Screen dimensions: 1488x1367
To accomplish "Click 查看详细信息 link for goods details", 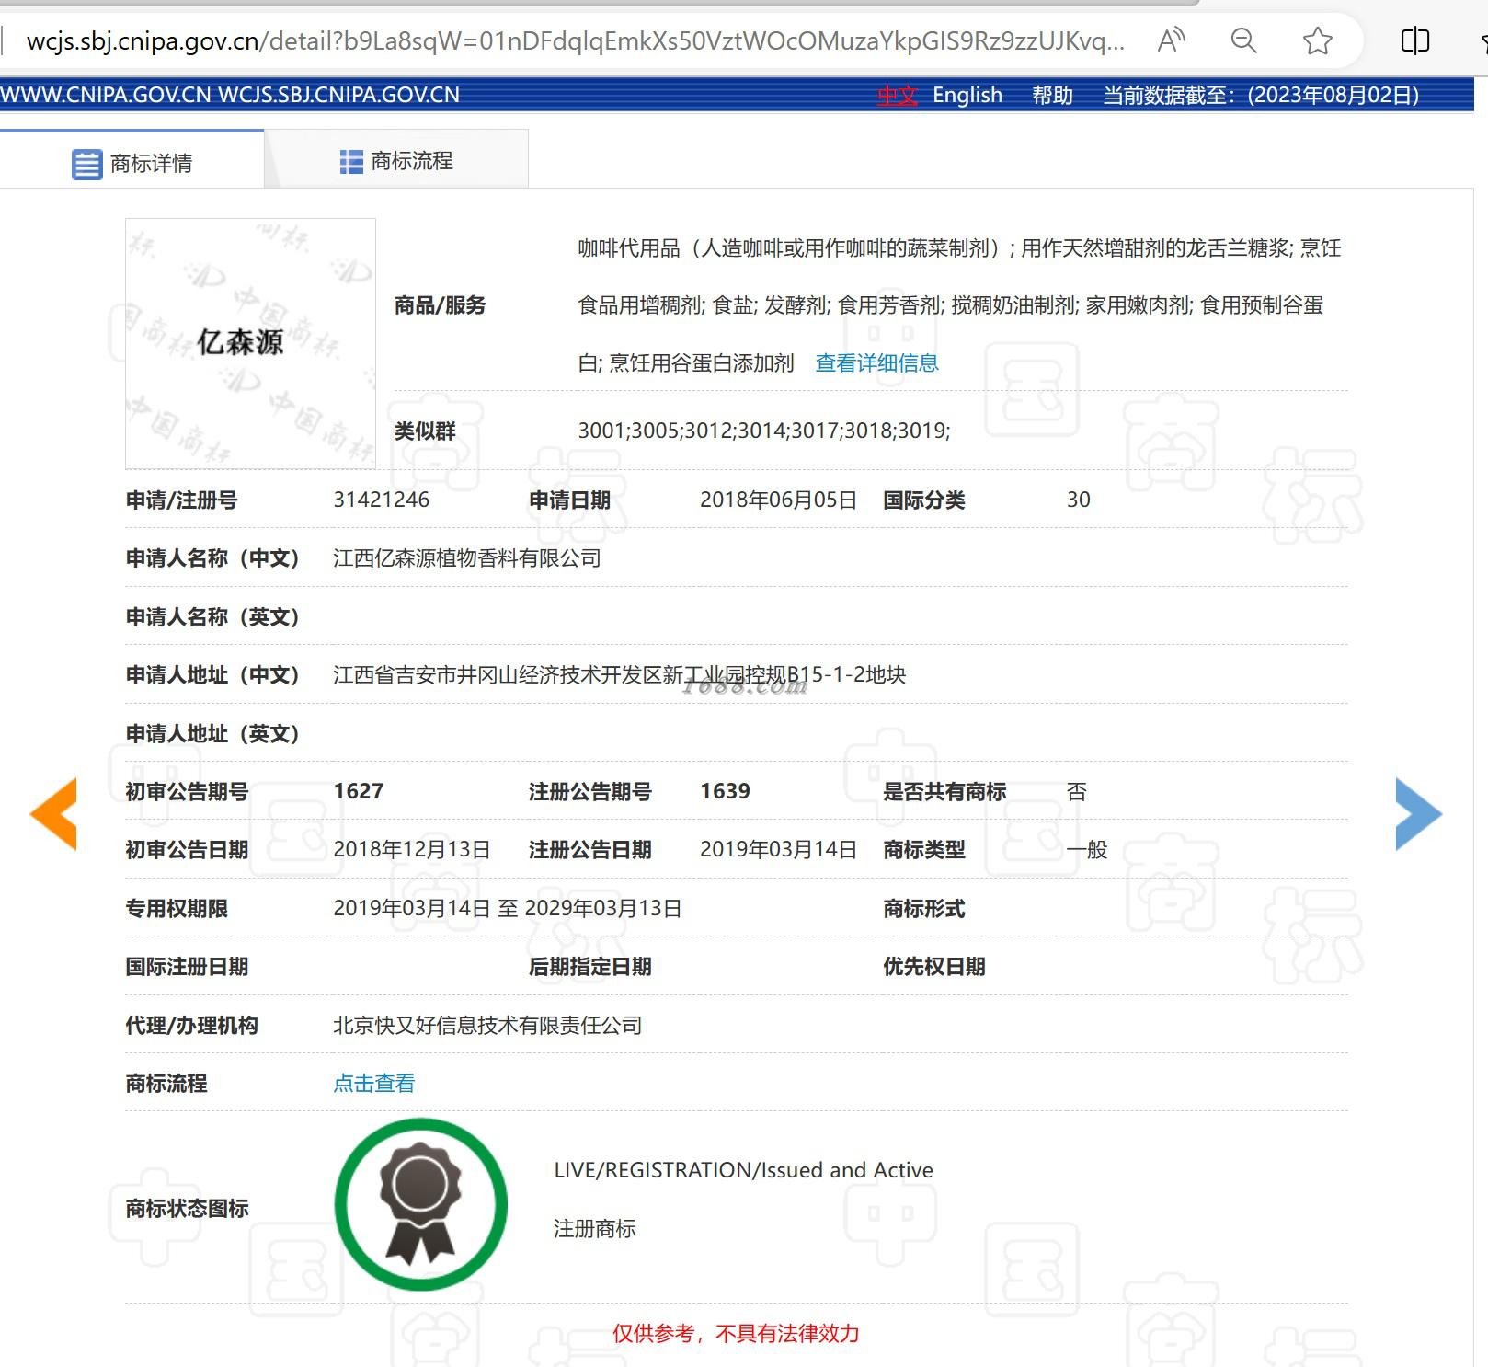I will coord(876,363).
